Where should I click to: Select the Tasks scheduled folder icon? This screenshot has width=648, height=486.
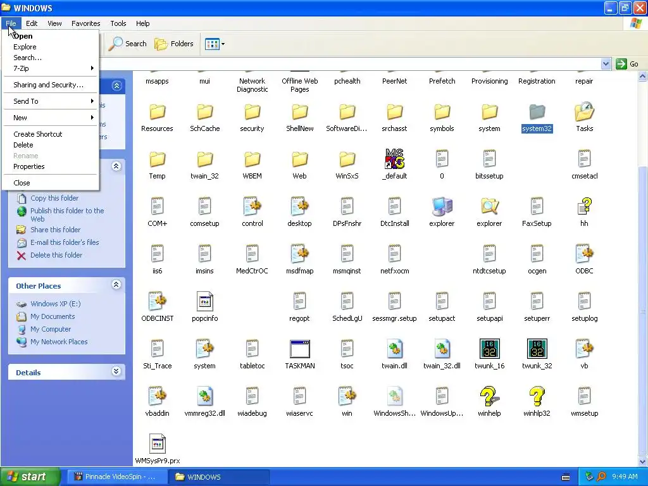coord(584,111)
